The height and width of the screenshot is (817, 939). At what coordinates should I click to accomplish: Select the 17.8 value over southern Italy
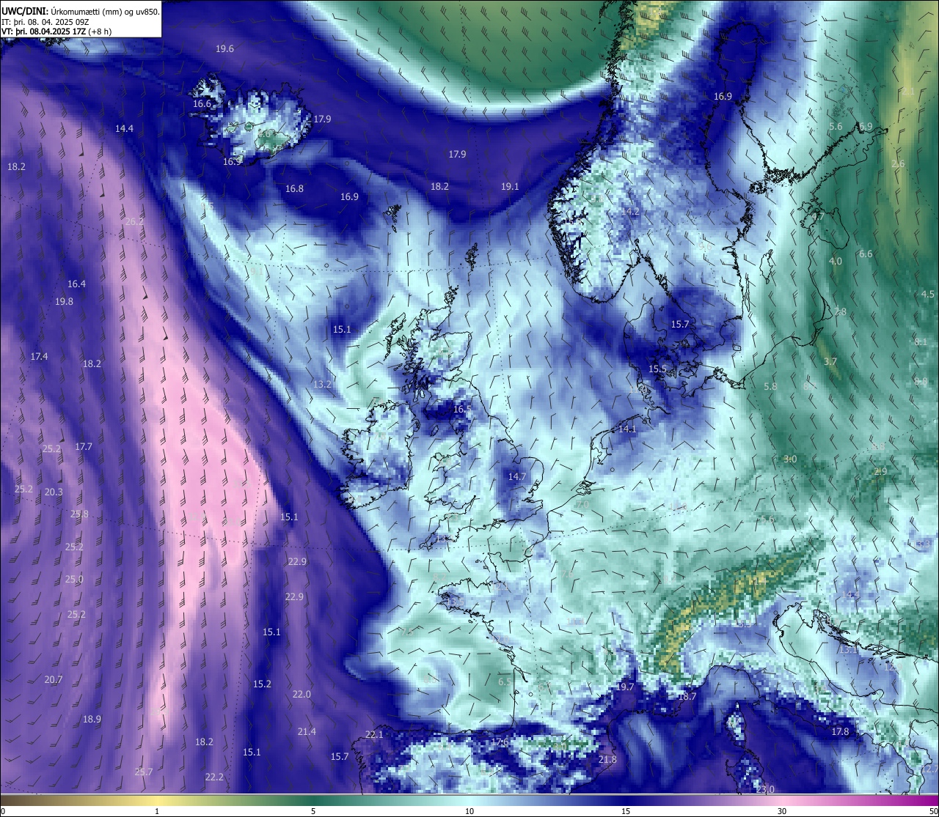840,732
